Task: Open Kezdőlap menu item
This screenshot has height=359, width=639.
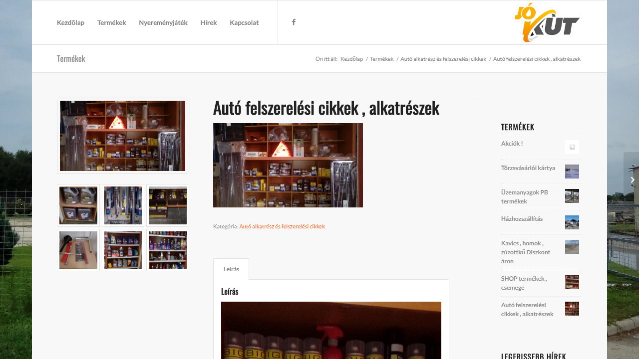Action: coord(70,22)
